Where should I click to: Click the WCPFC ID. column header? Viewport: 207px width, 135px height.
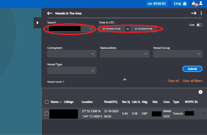pyautogui.click(x=191, y=102)
